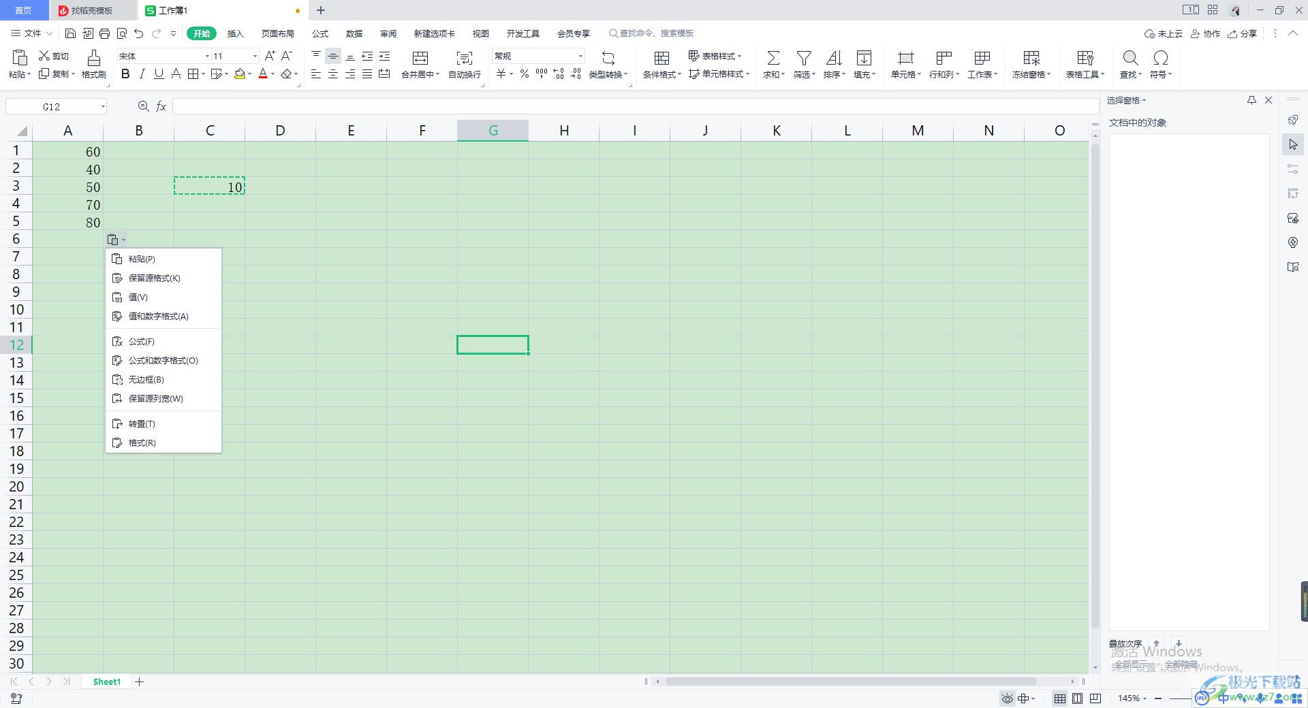Screen dimensions: 1308x708
Task: Choose 转置(T) from paste options menu
Action: point(163,424)
